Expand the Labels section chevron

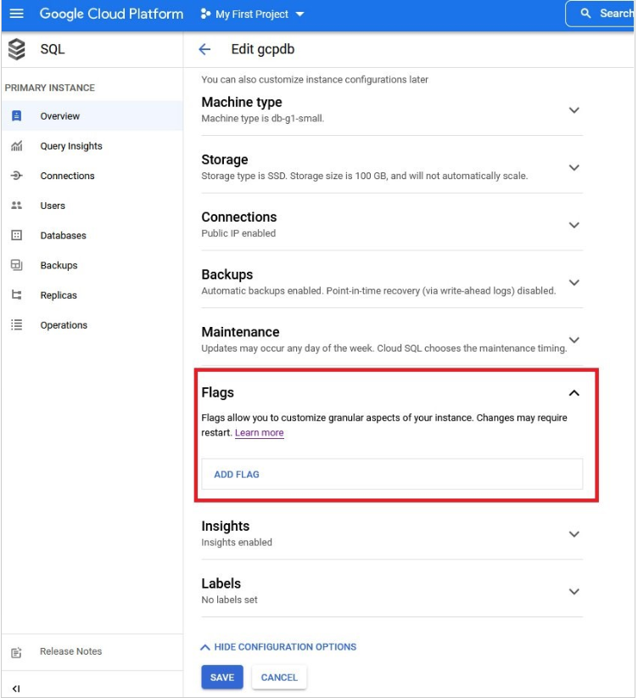coord(574,592)
